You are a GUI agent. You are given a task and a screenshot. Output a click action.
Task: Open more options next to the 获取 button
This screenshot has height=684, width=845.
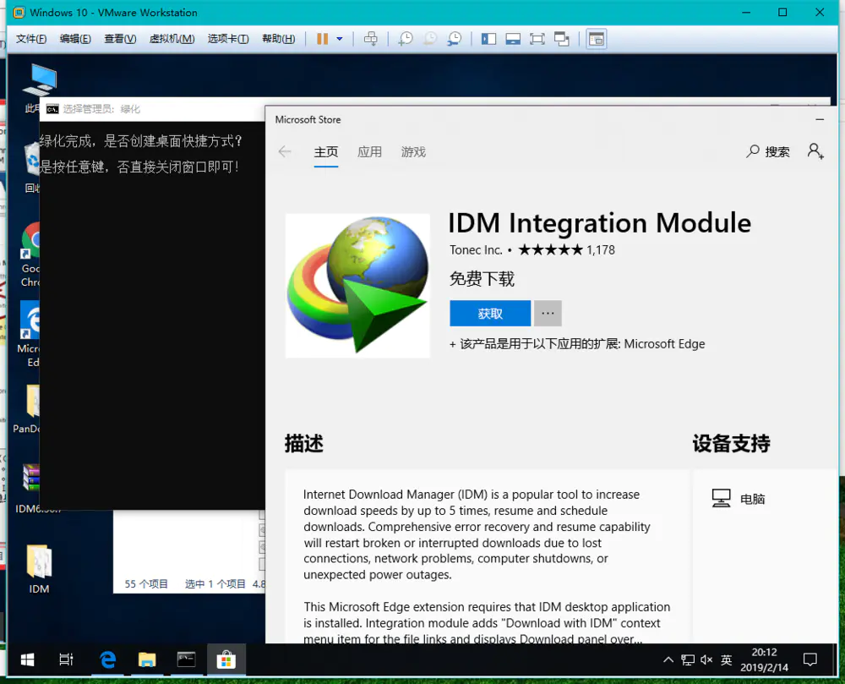548,313
